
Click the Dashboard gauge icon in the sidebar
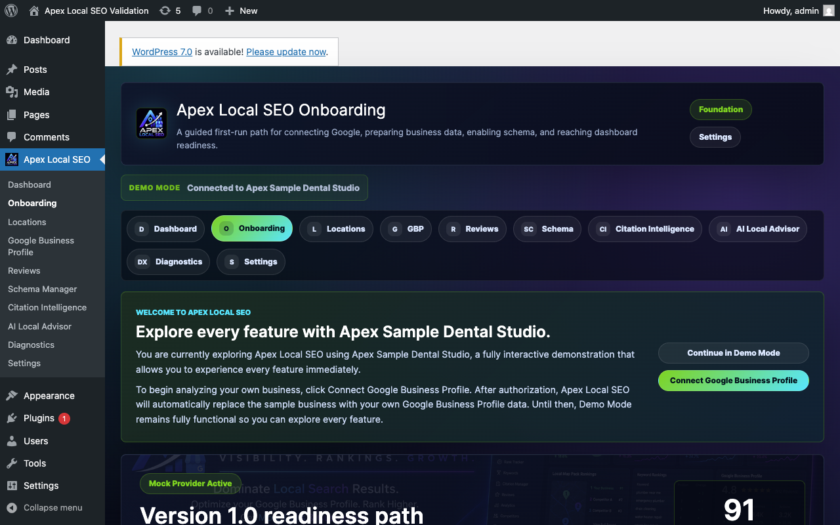12,40
